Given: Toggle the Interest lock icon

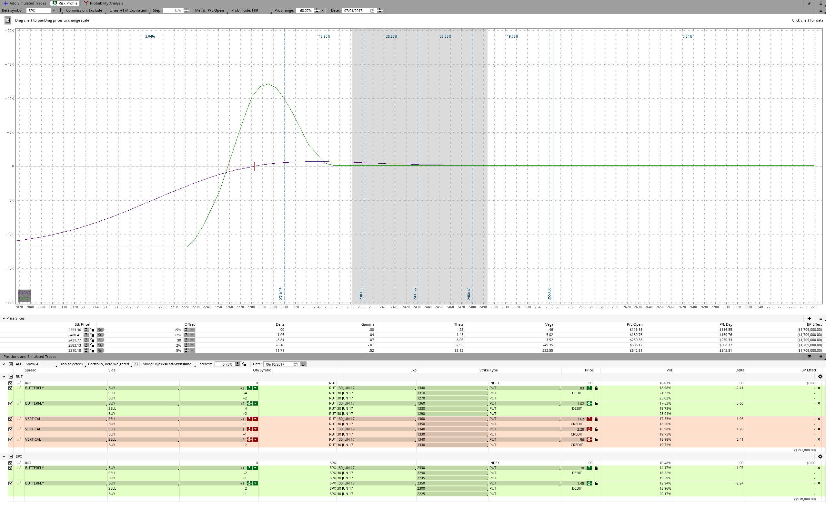Looking at the screenshot, I should pyautogui.click(x=244, y=364).
